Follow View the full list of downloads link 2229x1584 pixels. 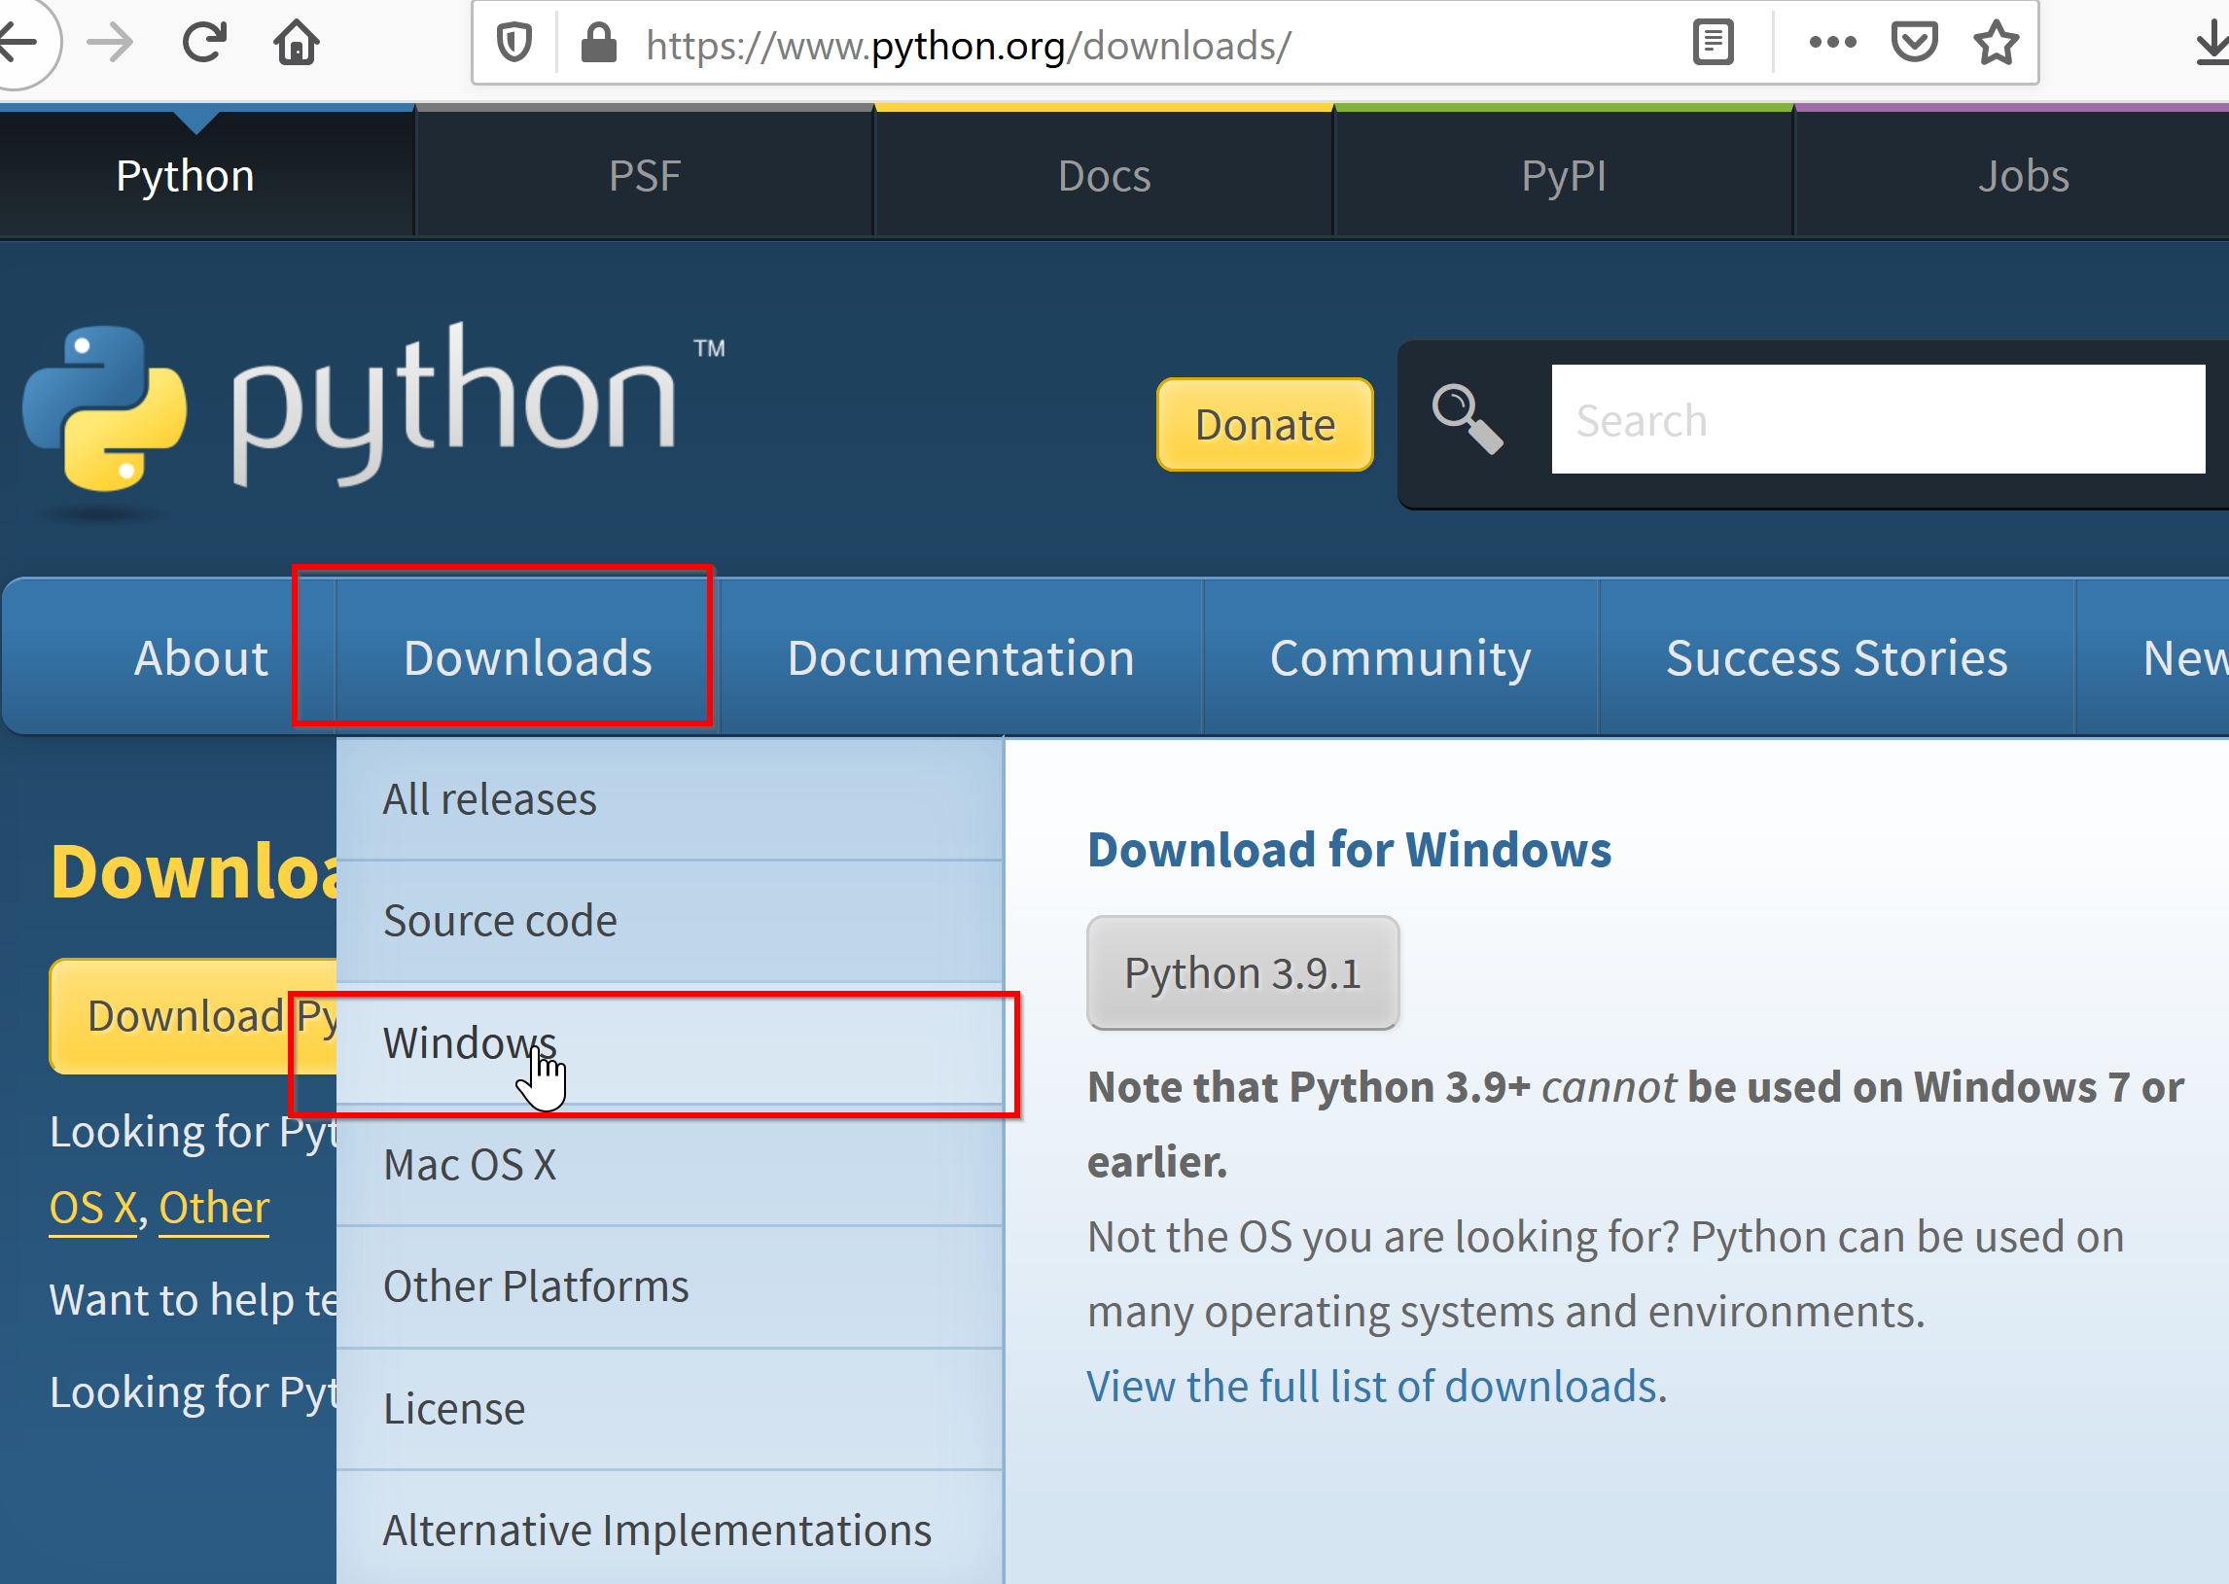click(1372, 1386)
